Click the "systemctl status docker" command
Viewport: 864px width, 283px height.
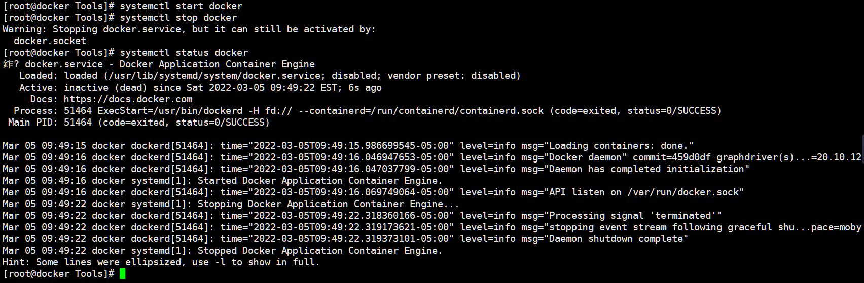click(x=184, y=53)
